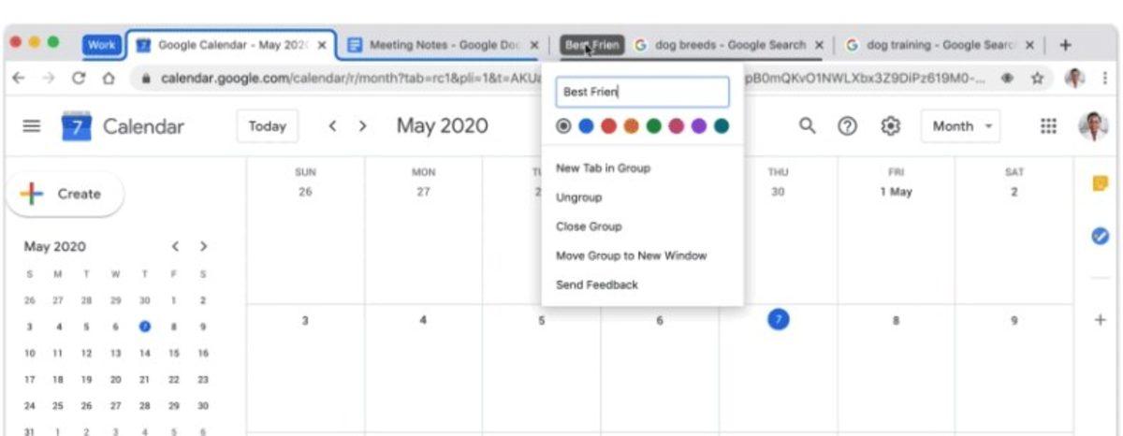The width and height of the screenshot is (1123, 436).
Task: Click browser back arrow
Action: (x=18, y=80)
